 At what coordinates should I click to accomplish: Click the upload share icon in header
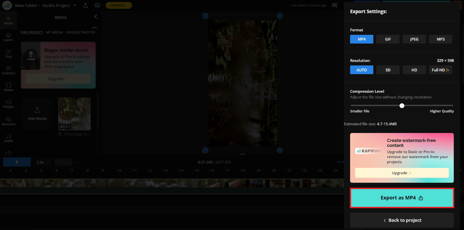pyautogui.click(x=85, y=5)
